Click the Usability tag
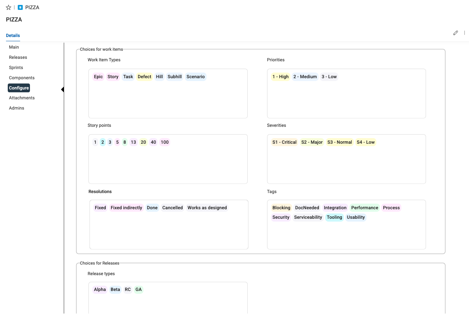469x316 pixels. click(356, 217)
